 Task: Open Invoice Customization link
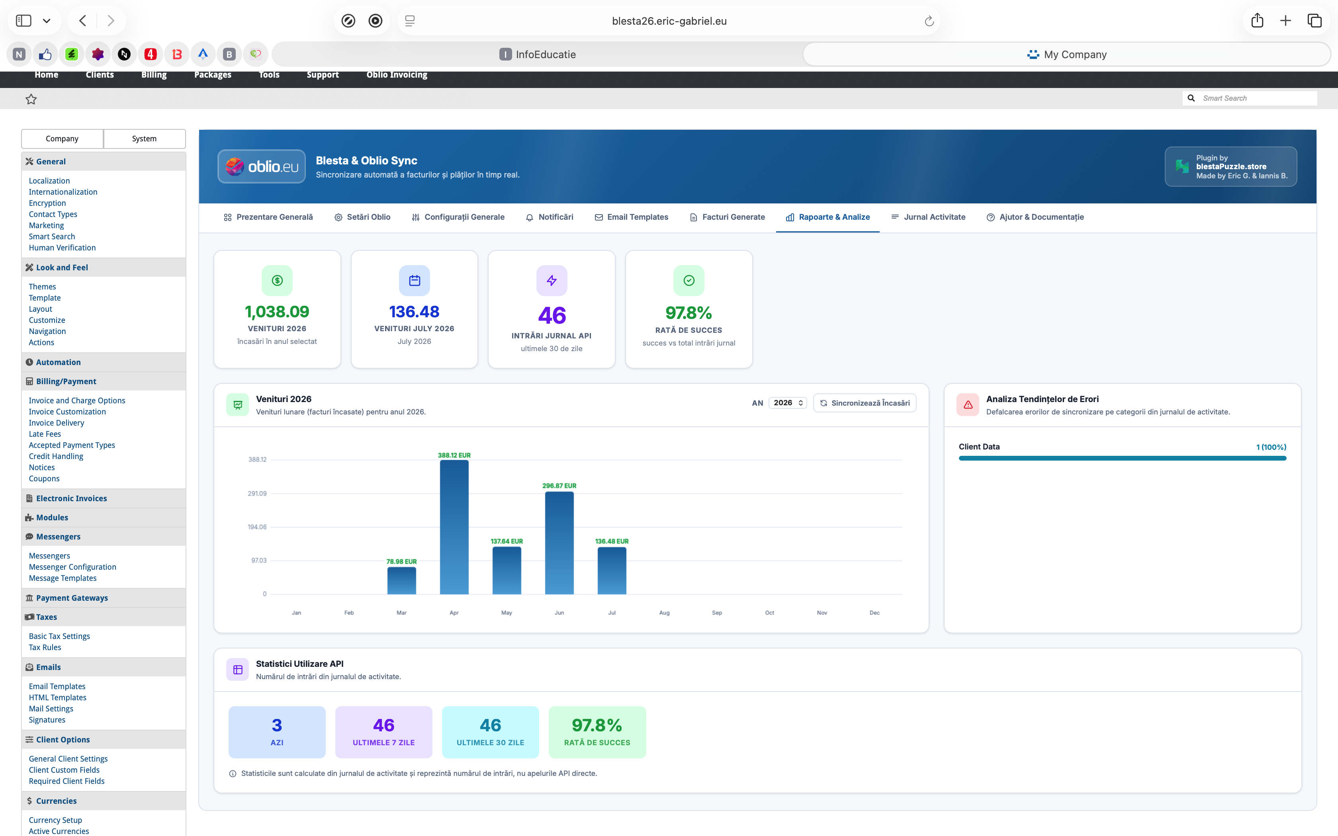tap(67, 411)
